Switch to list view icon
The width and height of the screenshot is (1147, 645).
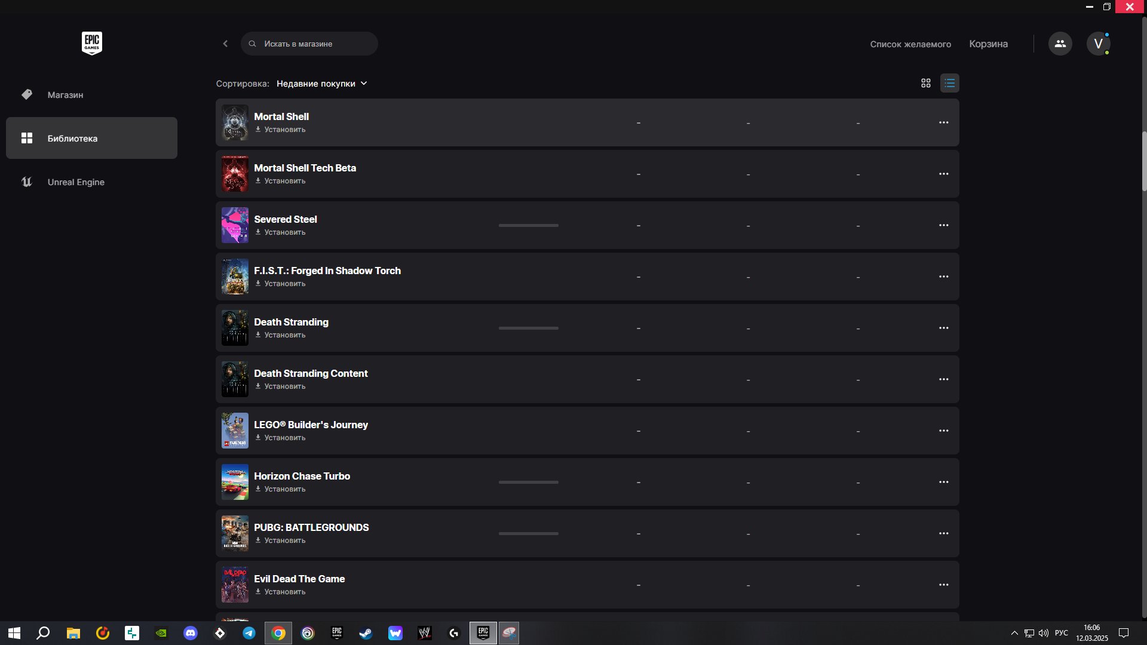click(950, 84)
